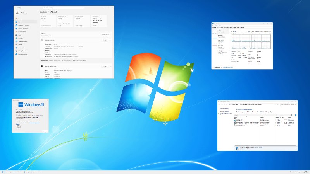Click the back arrow in Settings title bar
This screenshot has width=310, height=174.
(x=15, y=8)
